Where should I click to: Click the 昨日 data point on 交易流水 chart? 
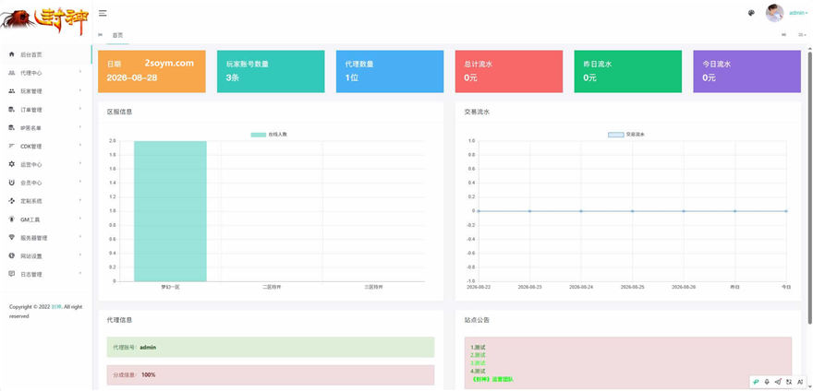click(734, 211)
